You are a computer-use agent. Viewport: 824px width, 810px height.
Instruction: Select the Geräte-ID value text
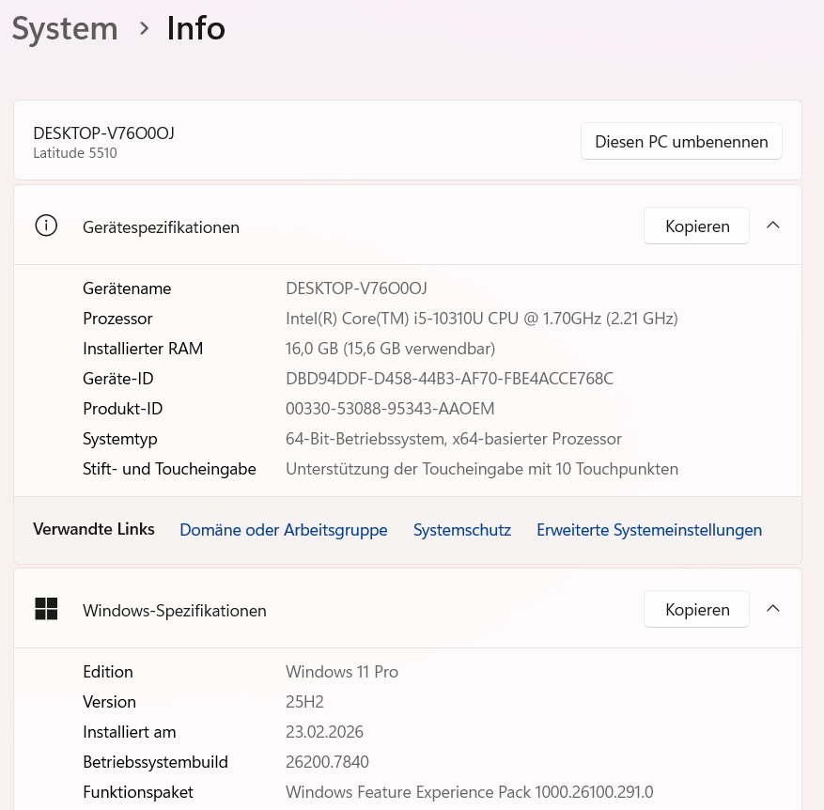pos(449,379)
